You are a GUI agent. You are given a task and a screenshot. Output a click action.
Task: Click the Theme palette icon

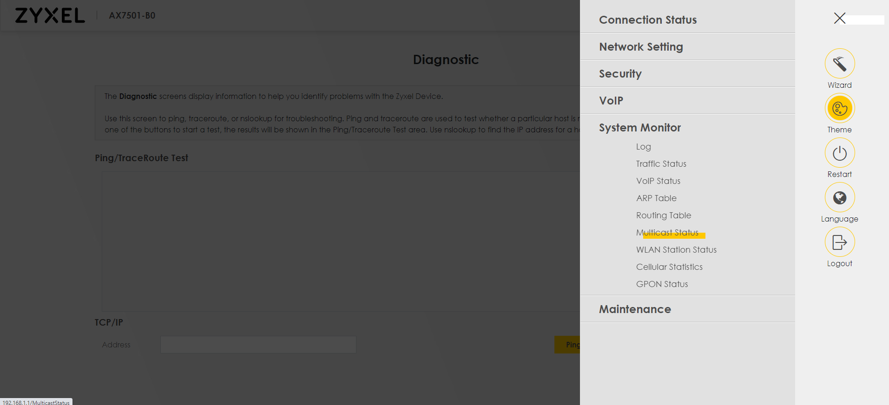pyautogui.click(x=839, y=108)
